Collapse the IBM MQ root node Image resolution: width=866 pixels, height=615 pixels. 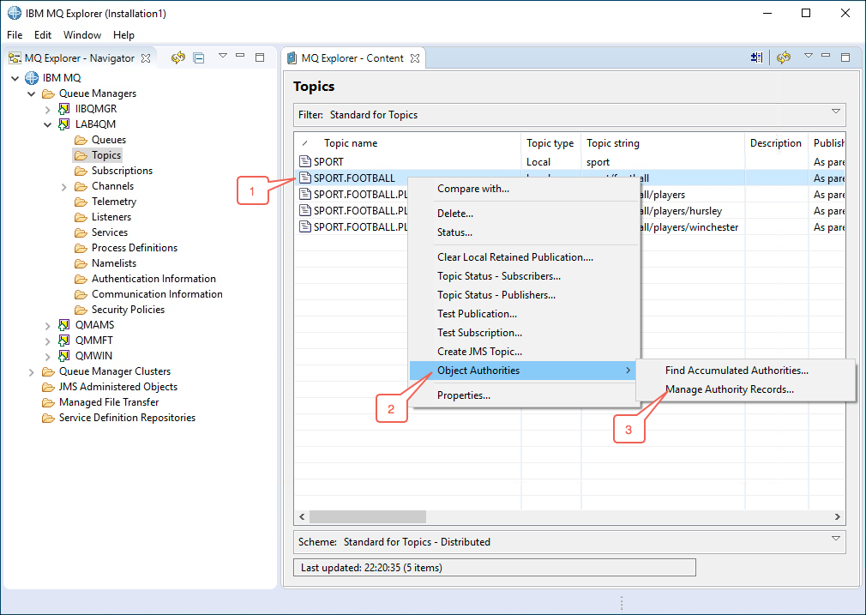[x=15, y=78]
